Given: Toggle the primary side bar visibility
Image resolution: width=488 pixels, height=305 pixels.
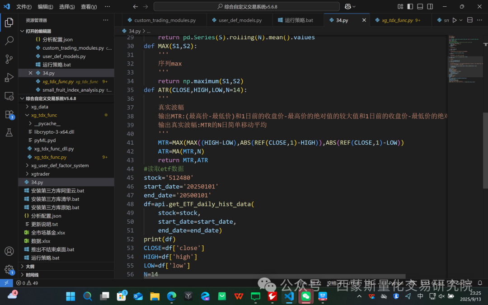Looking at the screenshot, I should click(410, 6).
